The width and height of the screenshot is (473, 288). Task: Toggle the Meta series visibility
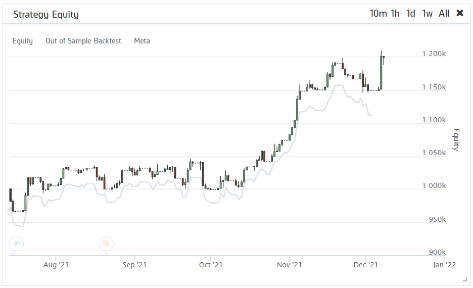point(142,41)
